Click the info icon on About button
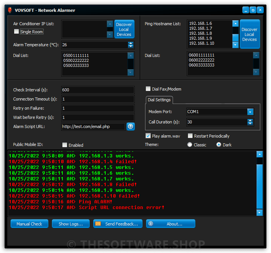This screenshot has height=253, width=271. point(151,224)
